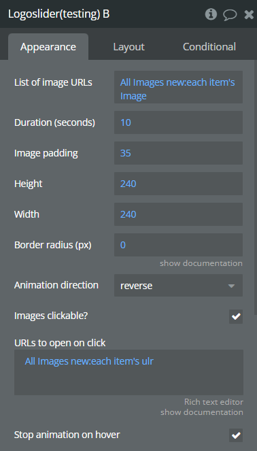Screen dimensions: 257x451
Task: Close the Logoslider property editor
Action: [x=249, y=14]
